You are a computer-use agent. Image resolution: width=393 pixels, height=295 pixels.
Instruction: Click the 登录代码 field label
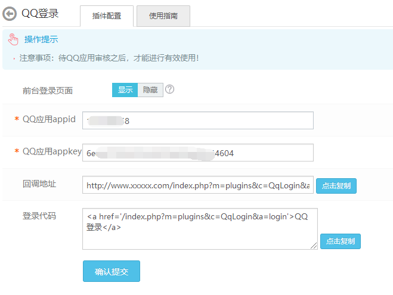tap(39, 216)
